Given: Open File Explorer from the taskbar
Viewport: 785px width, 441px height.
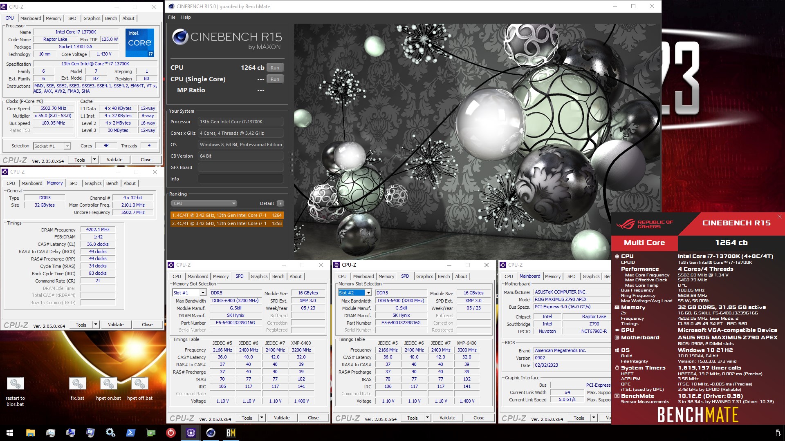Looking at the screenshot, I should click(30, 433).
